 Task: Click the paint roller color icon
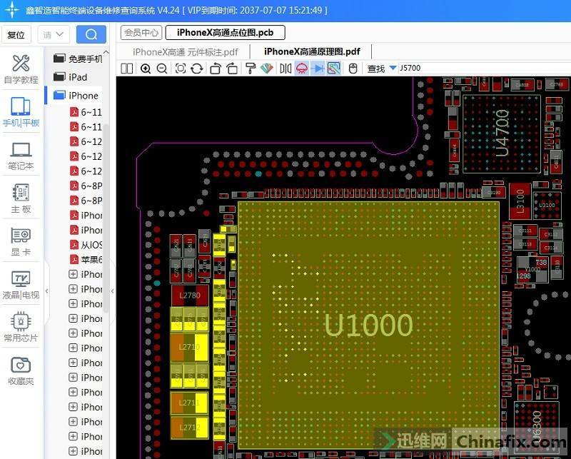coord(250,69)
